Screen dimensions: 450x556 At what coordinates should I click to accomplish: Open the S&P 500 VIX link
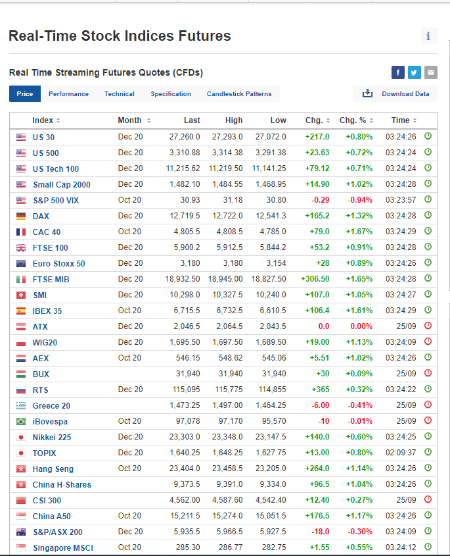pos(56,200)
